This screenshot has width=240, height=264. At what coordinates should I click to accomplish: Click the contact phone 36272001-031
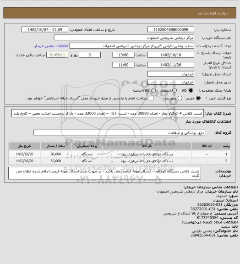pyautogui.click(x=203, y=209)
